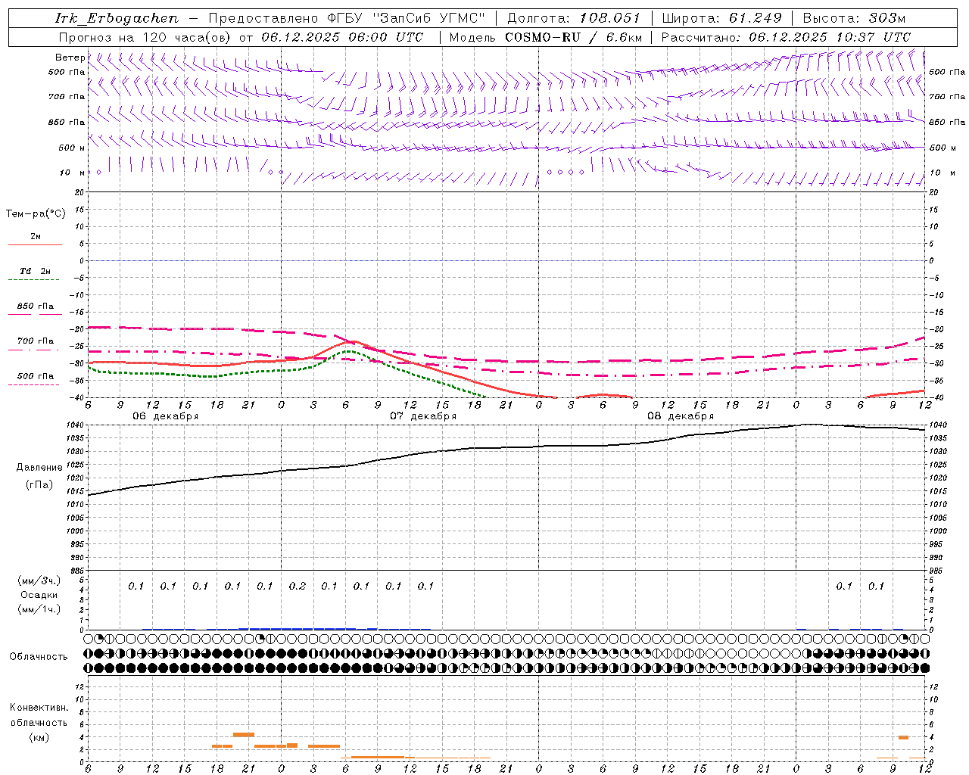The width and height of the screenshot is (969, 775).
Task: Click the 06 декабря date label
Action: pyautogui.click(x=166, y=416)
